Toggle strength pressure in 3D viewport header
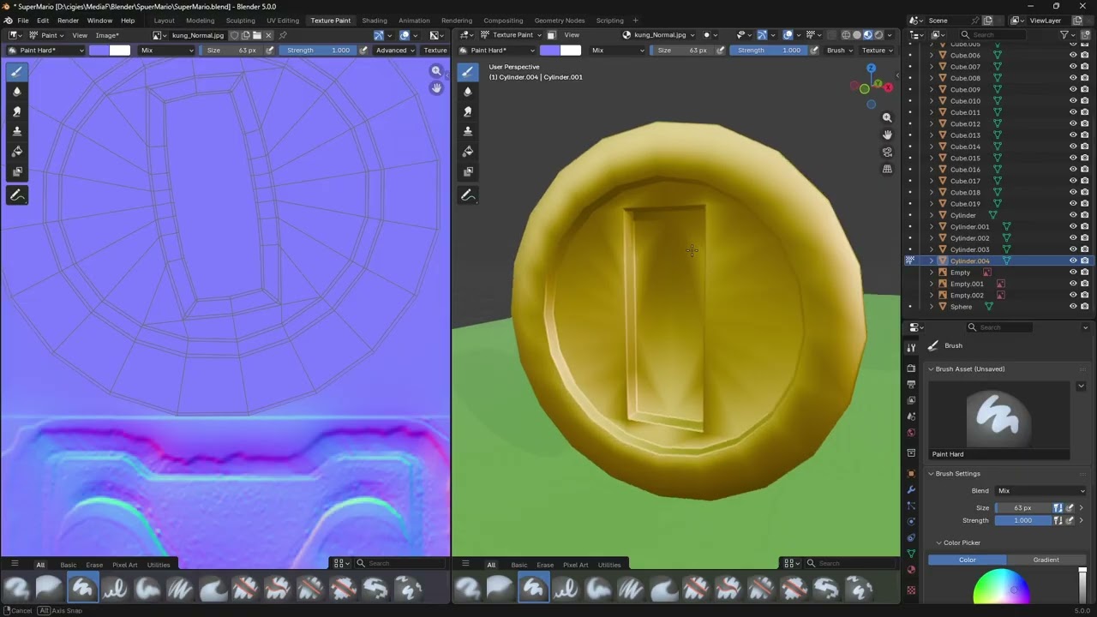 (x=813, y=50)
